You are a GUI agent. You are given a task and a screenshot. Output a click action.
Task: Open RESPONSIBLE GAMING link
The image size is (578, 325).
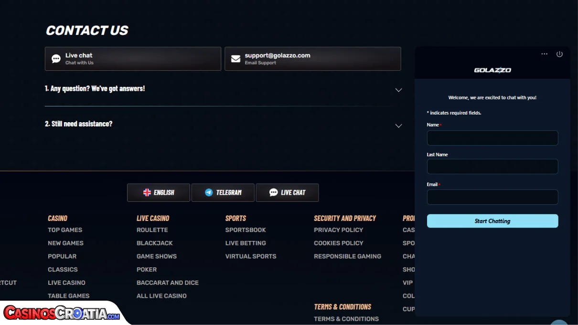tap(347, 256)
